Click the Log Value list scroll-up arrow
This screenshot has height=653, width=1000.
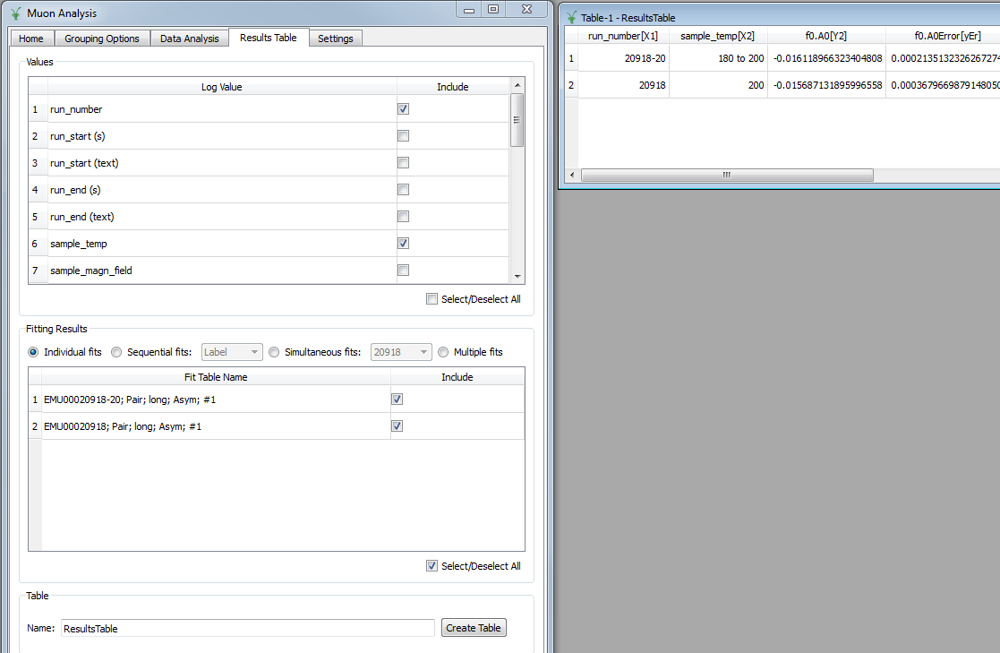(x=517, y=86)
